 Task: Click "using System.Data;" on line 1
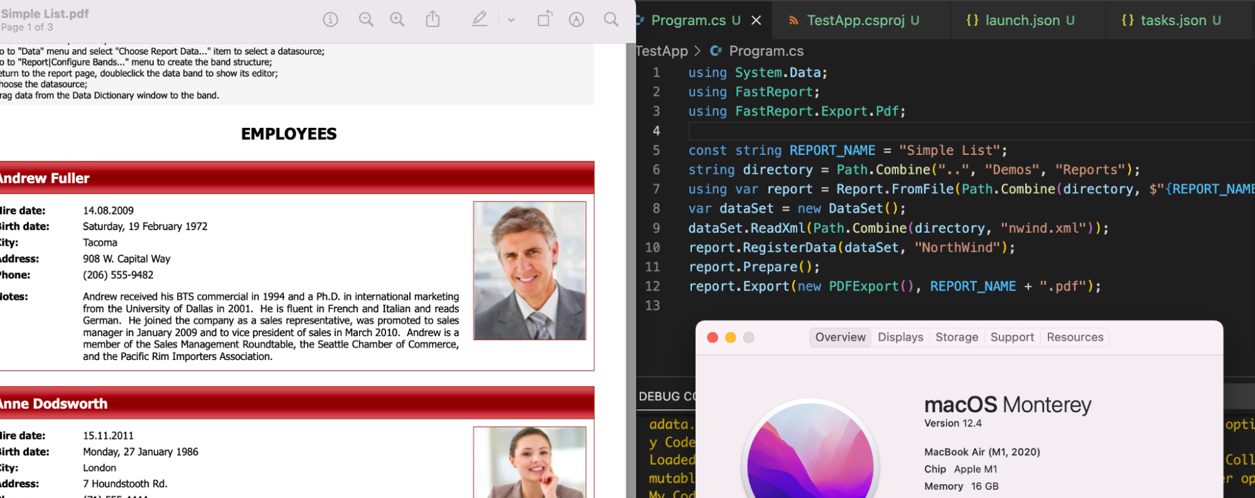(x=758, y=73)
